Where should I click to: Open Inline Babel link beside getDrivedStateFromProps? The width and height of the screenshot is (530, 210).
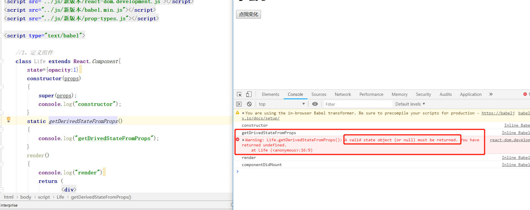tap(516, 133)
